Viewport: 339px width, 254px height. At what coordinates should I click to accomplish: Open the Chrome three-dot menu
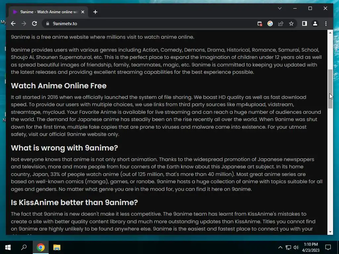[326, 23]
